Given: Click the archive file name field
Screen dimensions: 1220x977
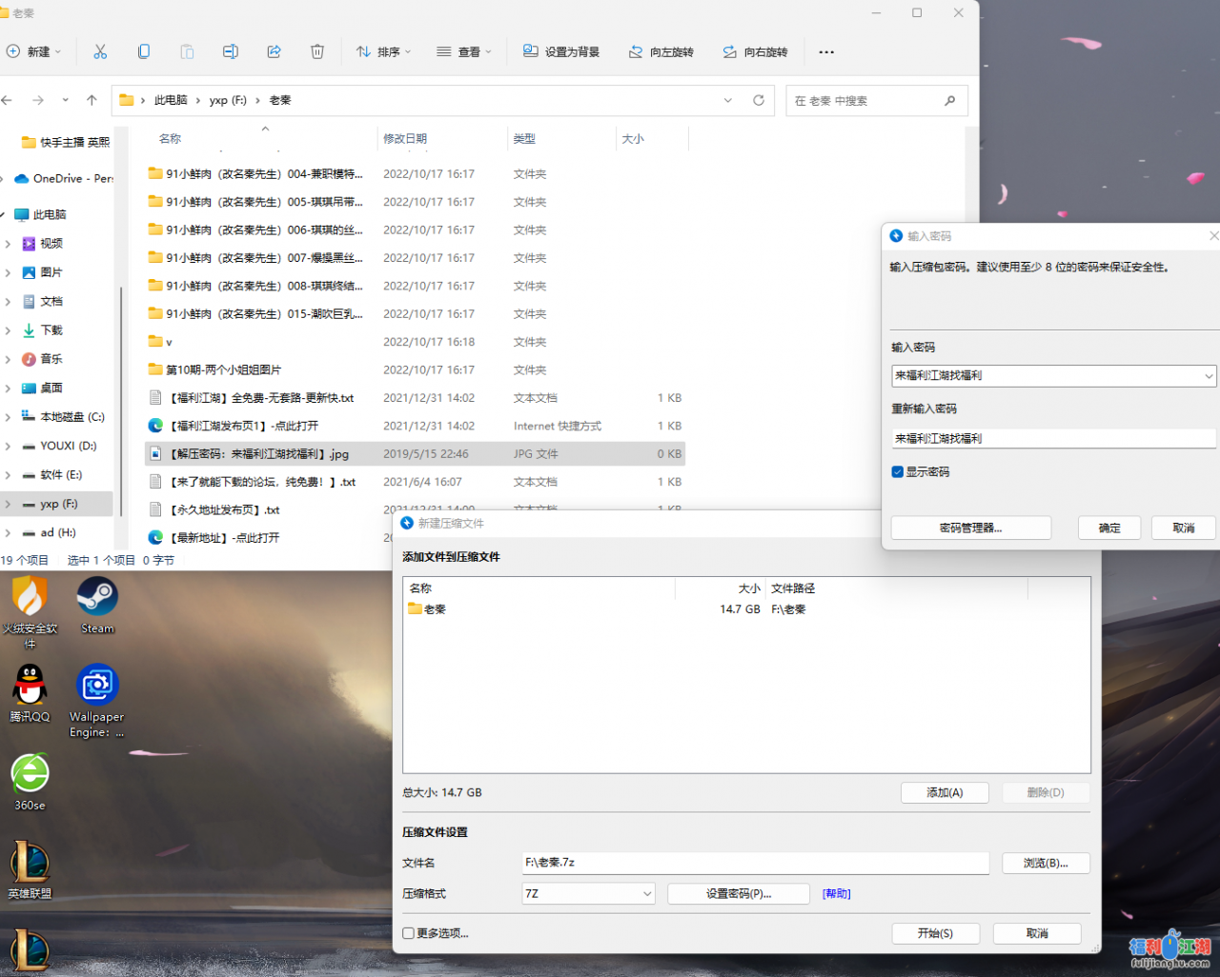Looking at the screenshot, I should pos(755,863).
